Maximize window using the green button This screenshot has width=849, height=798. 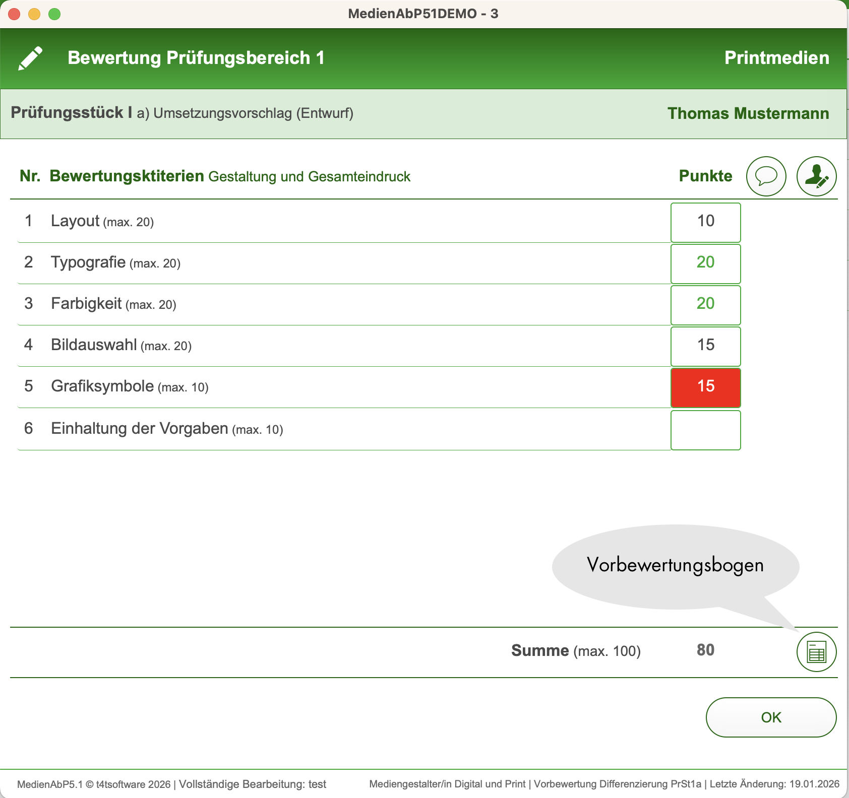(x=54, y=14)
